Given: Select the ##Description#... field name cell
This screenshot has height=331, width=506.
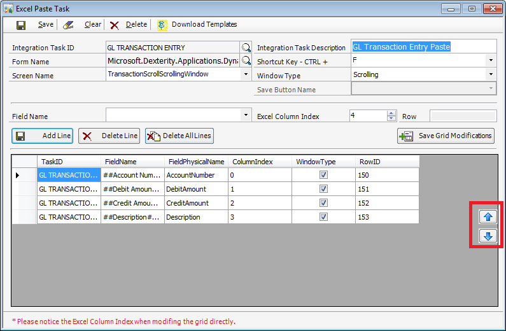Looking at the screenshot, I should pyautogui.click(x=132, y=217).
